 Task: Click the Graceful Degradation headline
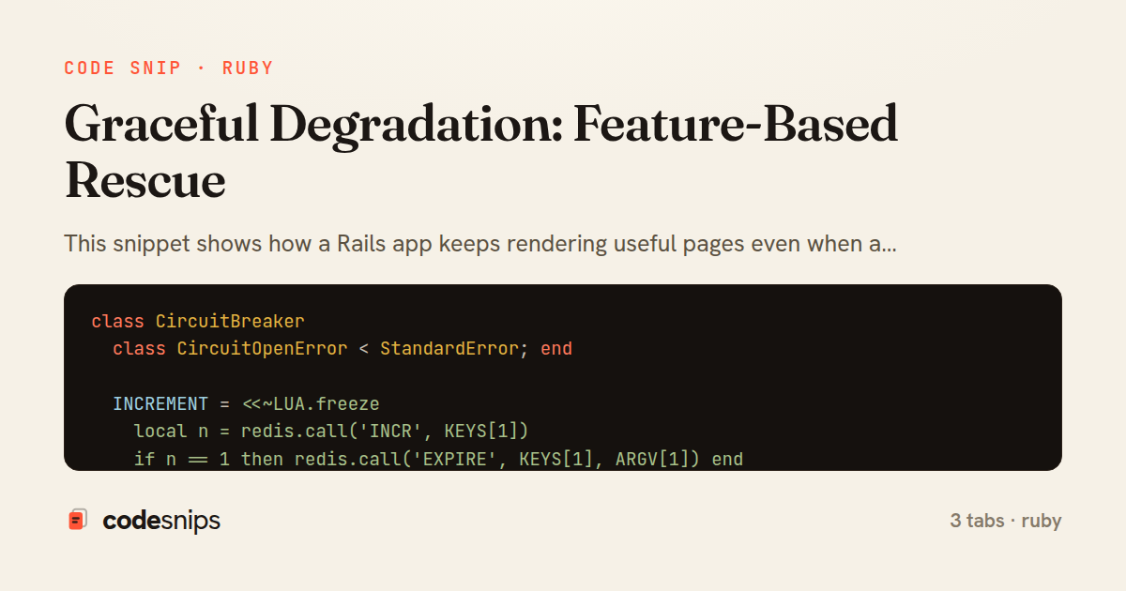[480, 151]
